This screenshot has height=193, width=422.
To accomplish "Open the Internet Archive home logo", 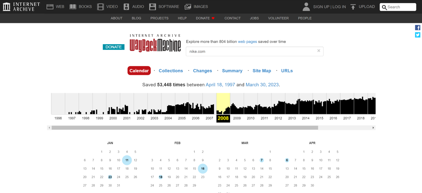I will tap(21, 7).
